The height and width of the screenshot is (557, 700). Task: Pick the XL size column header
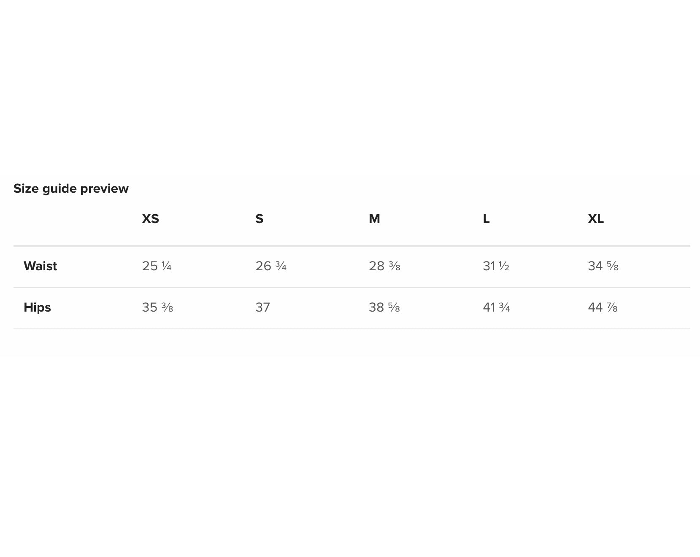click(595, 219)
